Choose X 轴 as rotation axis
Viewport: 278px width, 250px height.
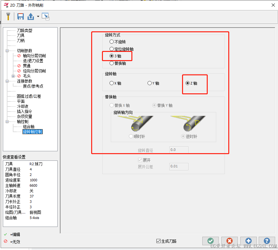(x=115, y=83)
